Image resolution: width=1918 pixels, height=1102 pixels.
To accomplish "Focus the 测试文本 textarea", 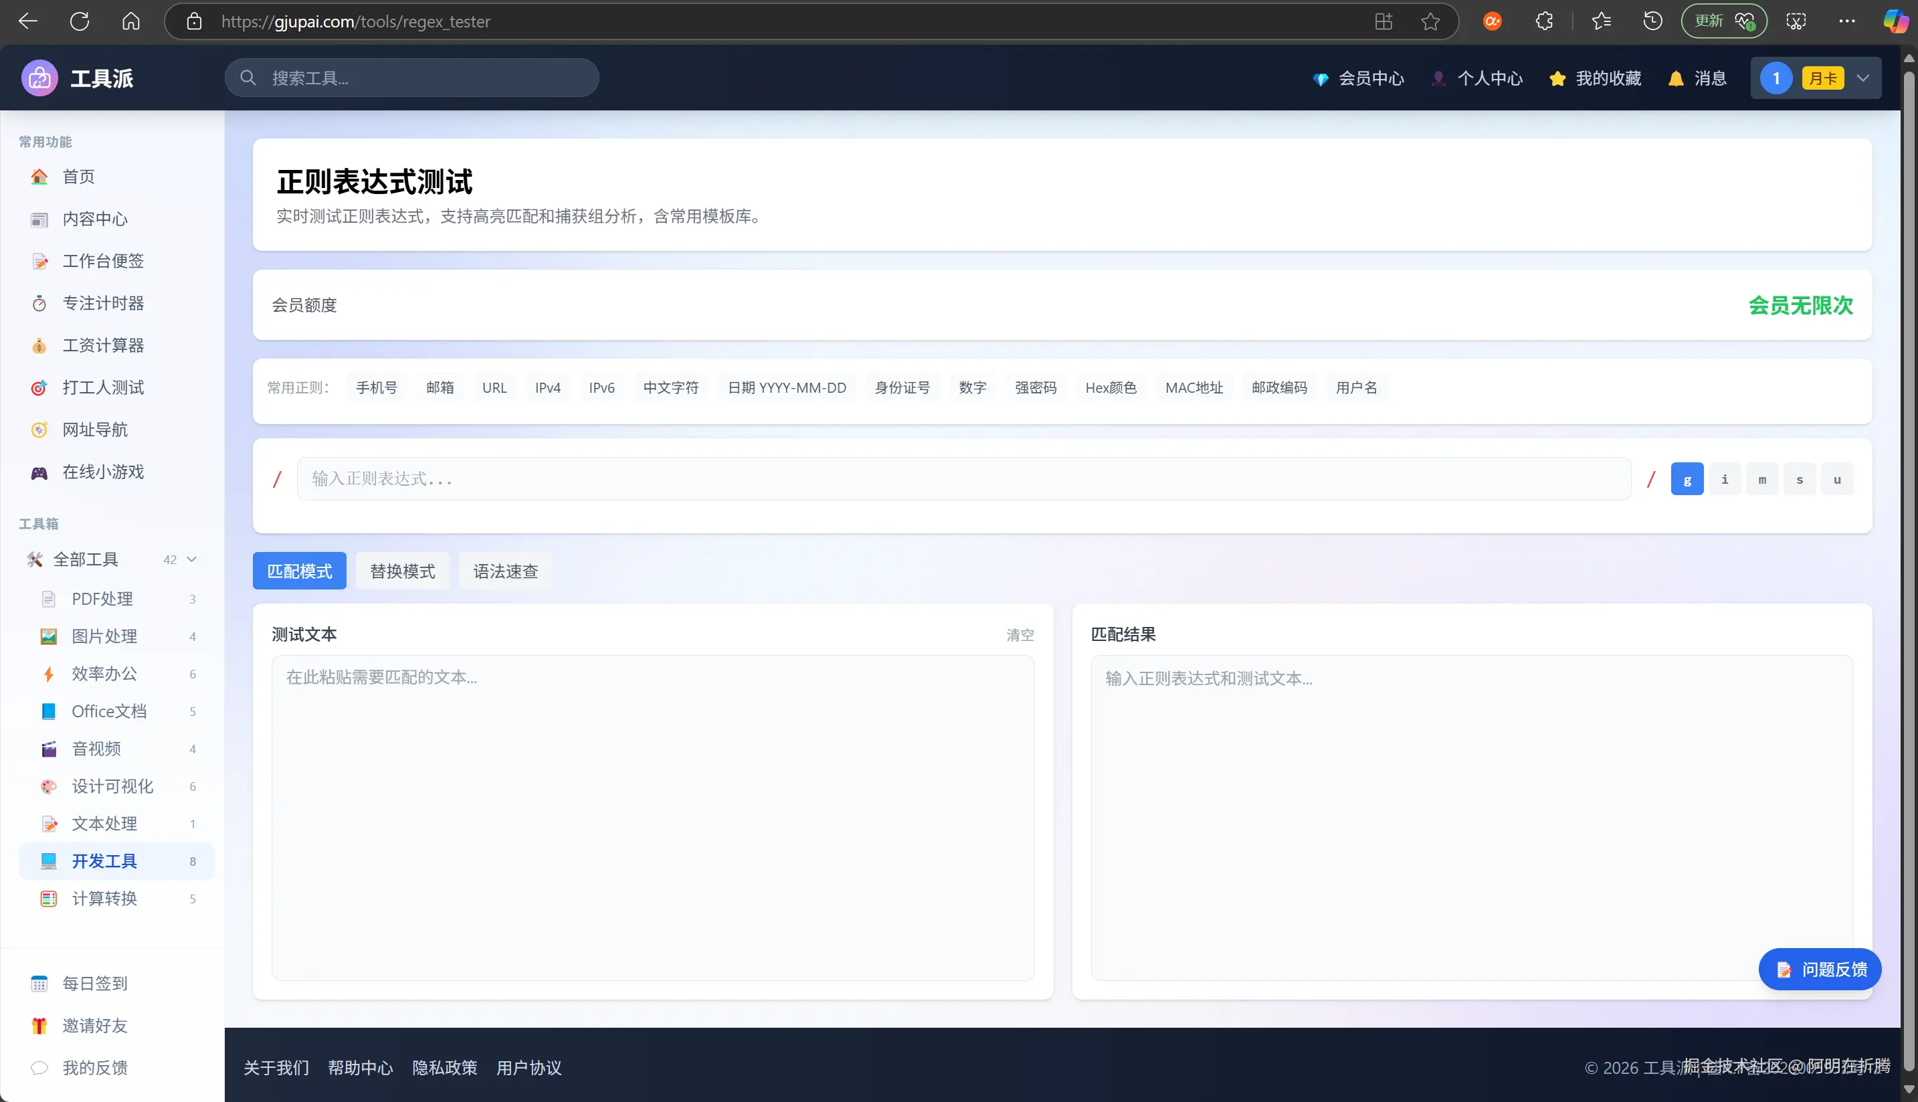I will pos(652,818).
